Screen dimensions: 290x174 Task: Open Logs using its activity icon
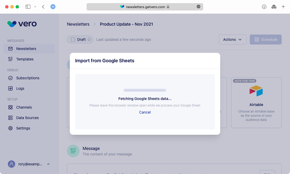[x=10, y=88]
